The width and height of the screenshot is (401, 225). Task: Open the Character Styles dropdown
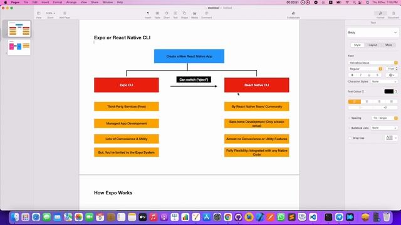pos(384,82)
